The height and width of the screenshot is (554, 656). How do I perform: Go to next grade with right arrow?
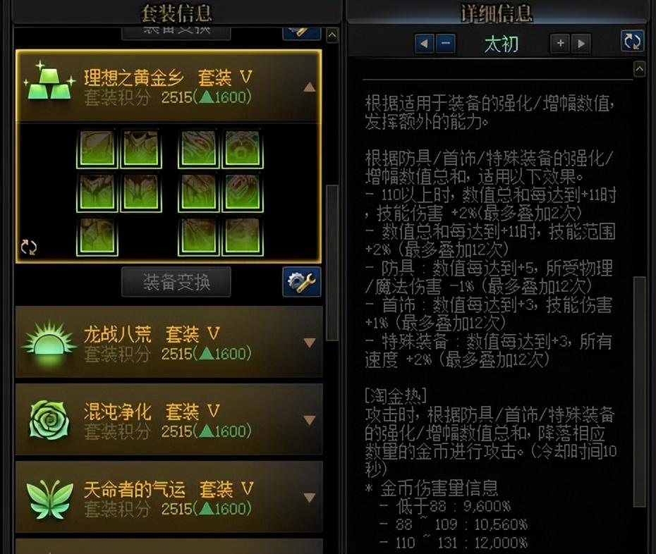coord(581,43)
